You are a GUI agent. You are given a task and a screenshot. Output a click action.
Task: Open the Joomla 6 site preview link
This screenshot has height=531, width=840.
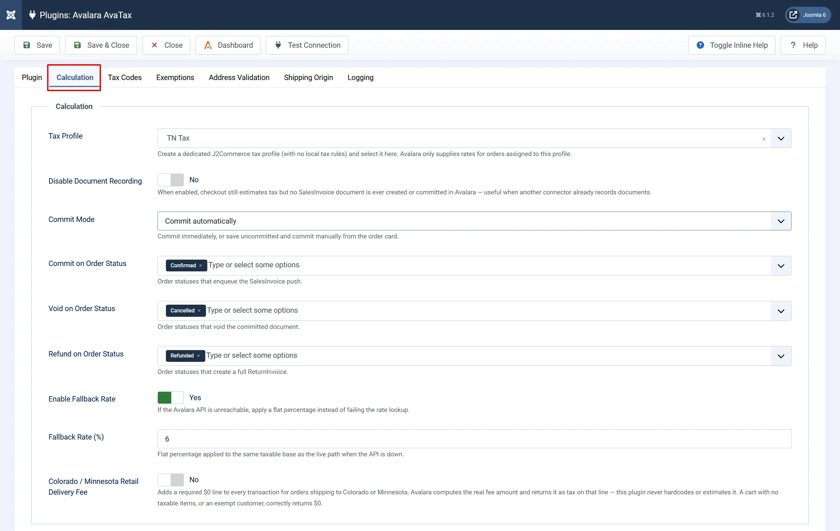point(808,15)
